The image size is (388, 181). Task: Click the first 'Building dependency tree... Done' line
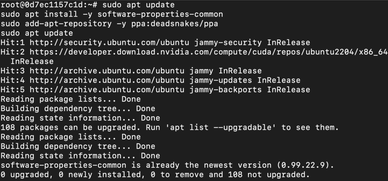[78, 108]
